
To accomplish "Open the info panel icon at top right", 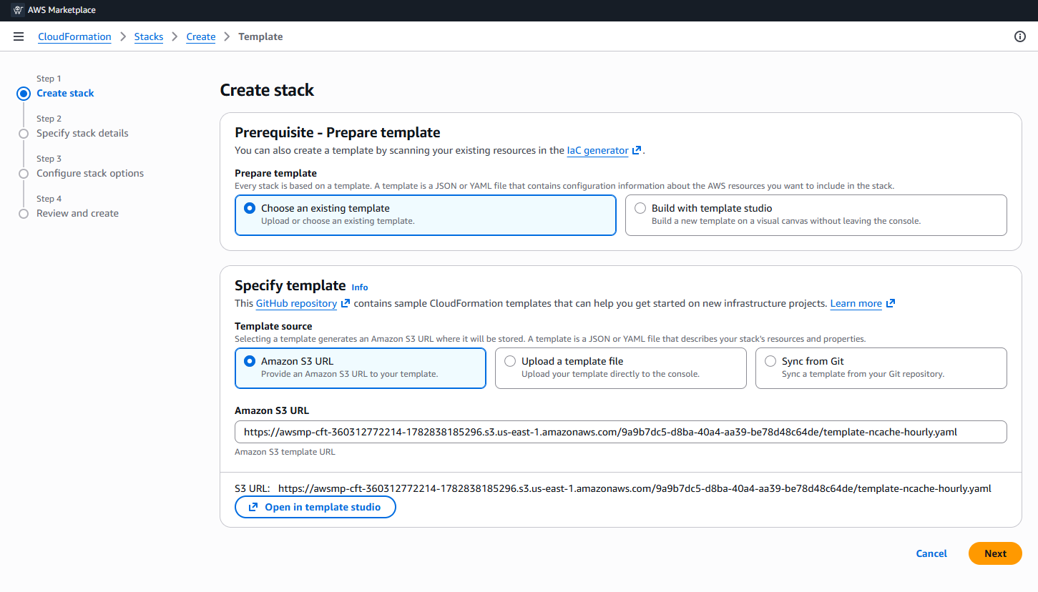I will pos(1020,36).
